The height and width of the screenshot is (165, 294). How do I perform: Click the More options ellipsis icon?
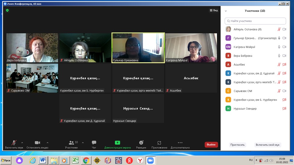180,143
